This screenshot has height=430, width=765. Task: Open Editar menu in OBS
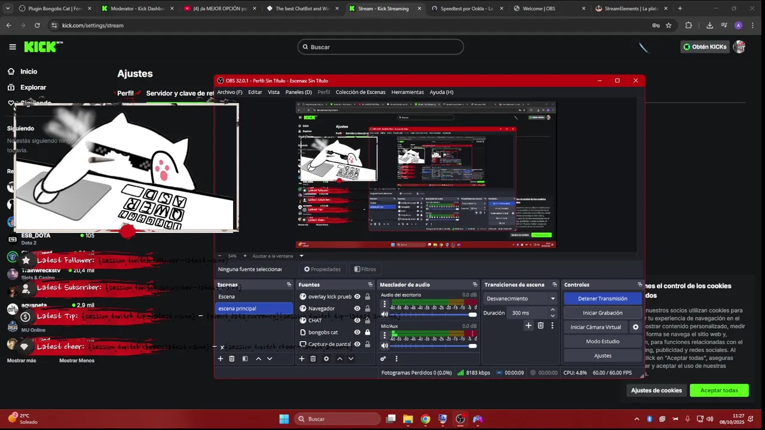[255, 92]
